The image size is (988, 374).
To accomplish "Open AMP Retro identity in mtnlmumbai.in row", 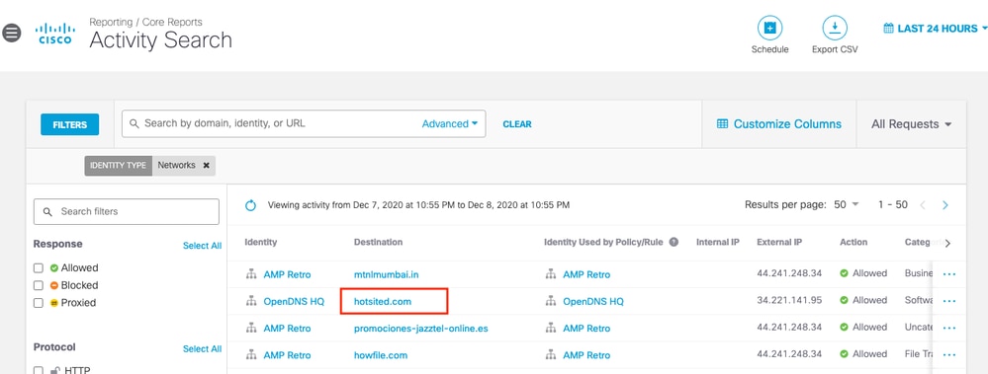I will coord(287,274).
